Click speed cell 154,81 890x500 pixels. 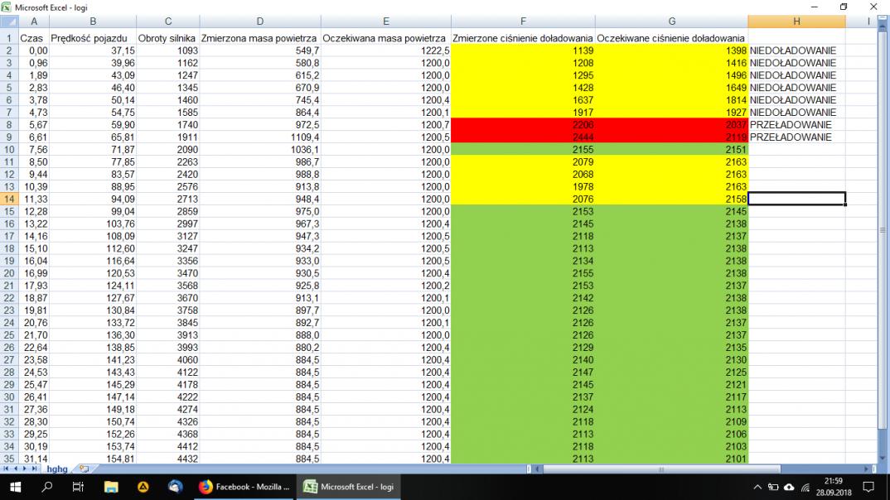(x=93, y=459)
